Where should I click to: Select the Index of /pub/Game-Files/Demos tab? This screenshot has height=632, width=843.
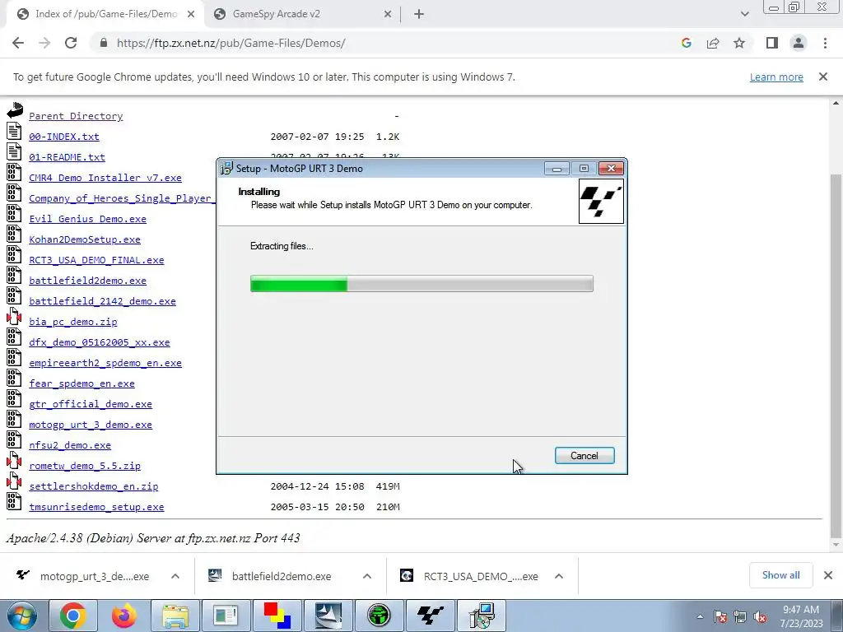point(105,14)
